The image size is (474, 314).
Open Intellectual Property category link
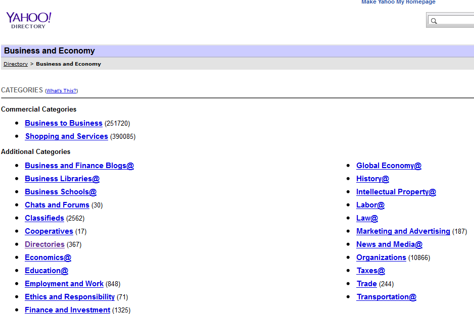(396, 192)
